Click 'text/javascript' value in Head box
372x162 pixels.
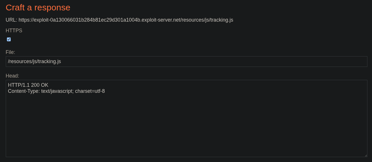[57, 91]
